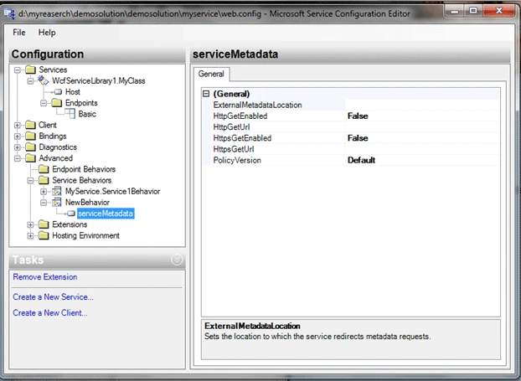Collapse the Endpoints folder node
Image resolution: width=521 pixels, height=381 pixels.
44,103
